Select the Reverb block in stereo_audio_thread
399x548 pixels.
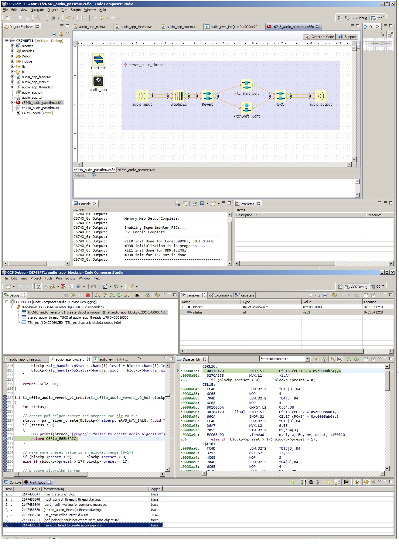pyautogui.click(x=208, y=96)
